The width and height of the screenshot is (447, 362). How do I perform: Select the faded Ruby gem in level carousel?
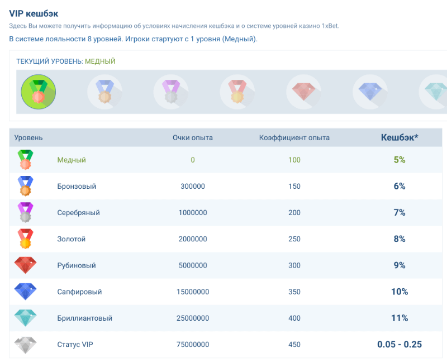[303, 92]
